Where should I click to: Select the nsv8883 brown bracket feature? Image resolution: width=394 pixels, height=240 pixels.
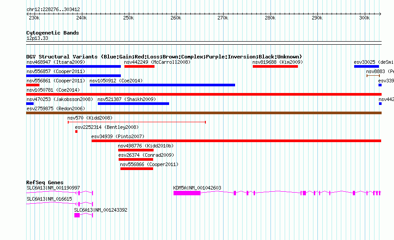coord(373,76)
